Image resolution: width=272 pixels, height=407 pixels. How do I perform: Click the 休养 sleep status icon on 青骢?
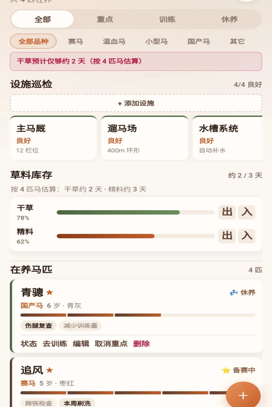tap(234, 292)
